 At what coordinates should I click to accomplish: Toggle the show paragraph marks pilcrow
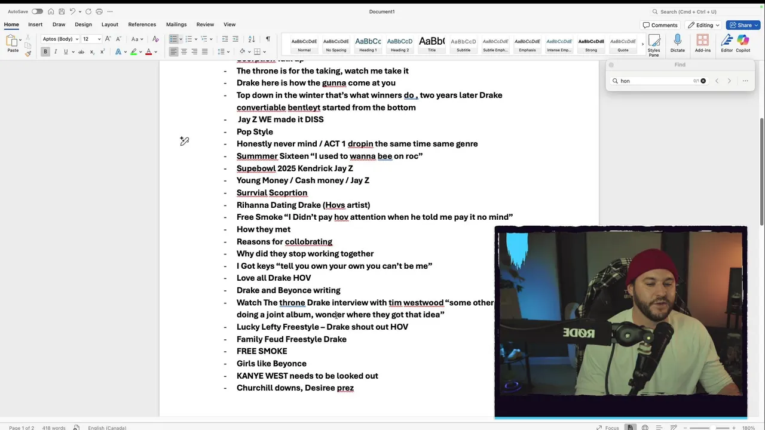coord(268,39)
